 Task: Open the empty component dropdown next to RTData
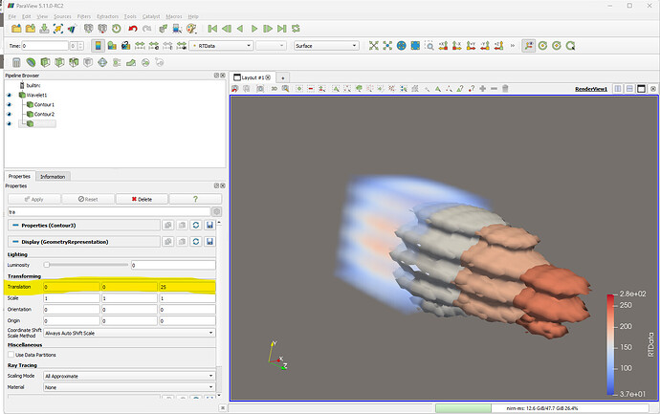click(271, 46)
